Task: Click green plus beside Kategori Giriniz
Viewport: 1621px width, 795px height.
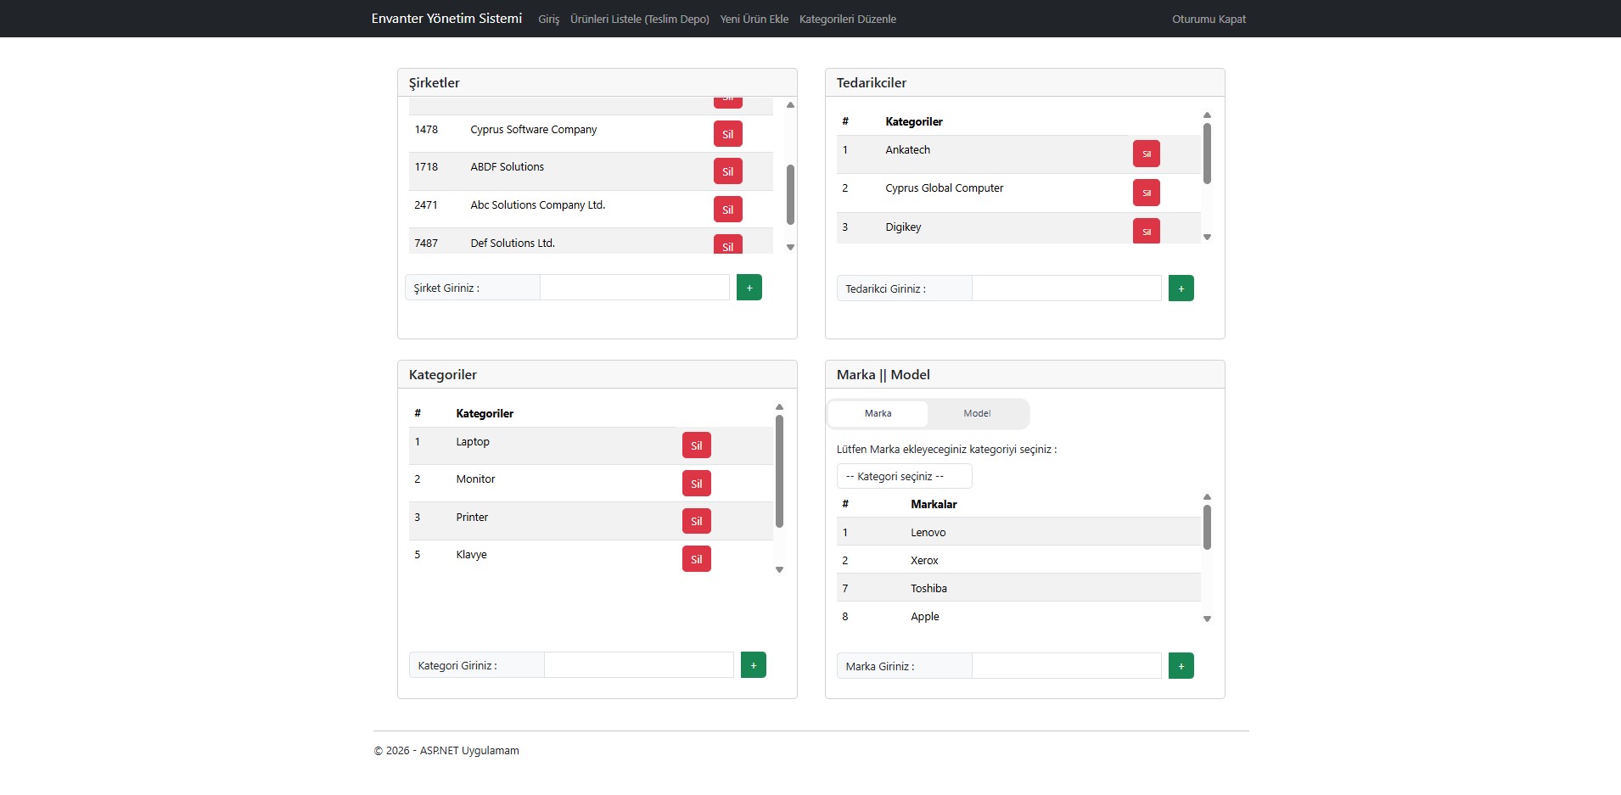Action: pyautogui.click(x=753, y=665)
